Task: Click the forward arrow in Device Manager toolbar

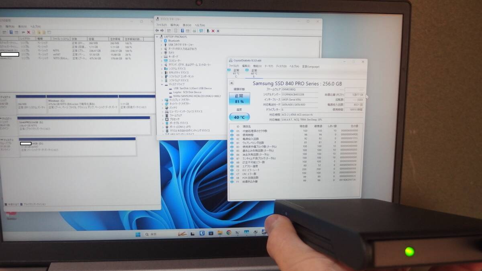Action: [x=162, y=31]
